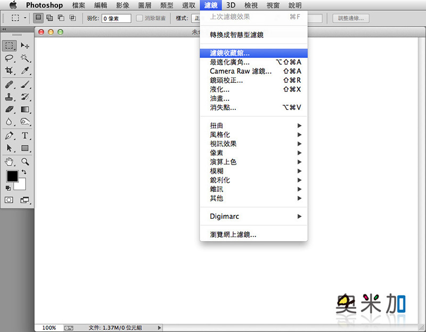This screenshot has height=332, width=426.
Task: Expand the 雜訊 submenu
Action: point(254,189)
